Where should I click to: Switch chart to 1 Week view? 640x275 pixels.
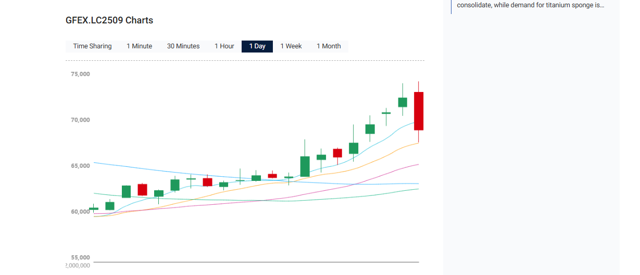(x=291, y=46)
